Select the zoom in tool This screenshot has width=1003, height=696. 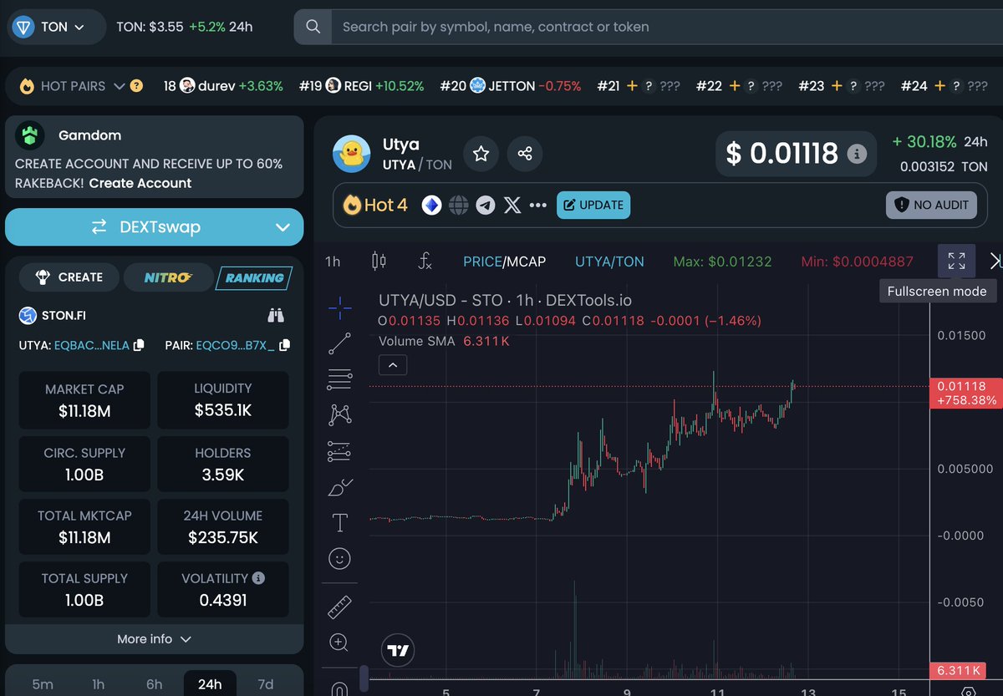[339, 642]
